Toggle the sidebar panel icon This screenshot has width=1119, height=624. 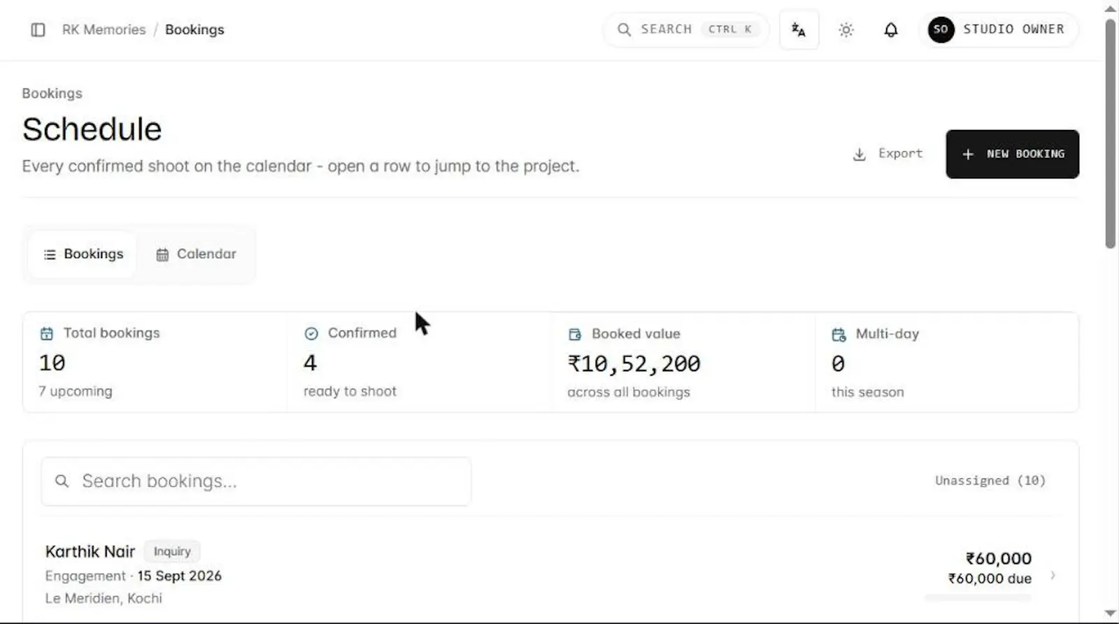38,29
